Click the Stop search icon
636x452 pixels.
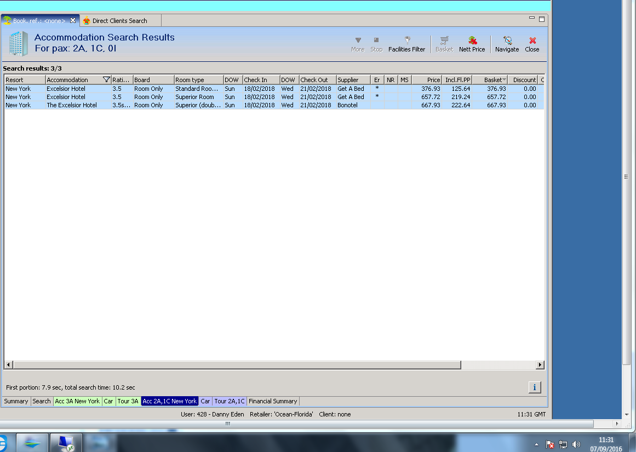[376, 44]
